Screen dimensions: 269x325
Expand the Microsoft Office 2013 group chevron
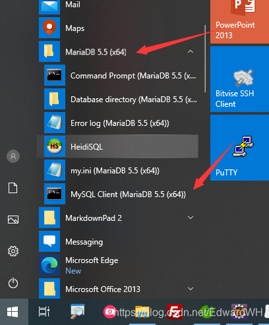click(191, 289)
